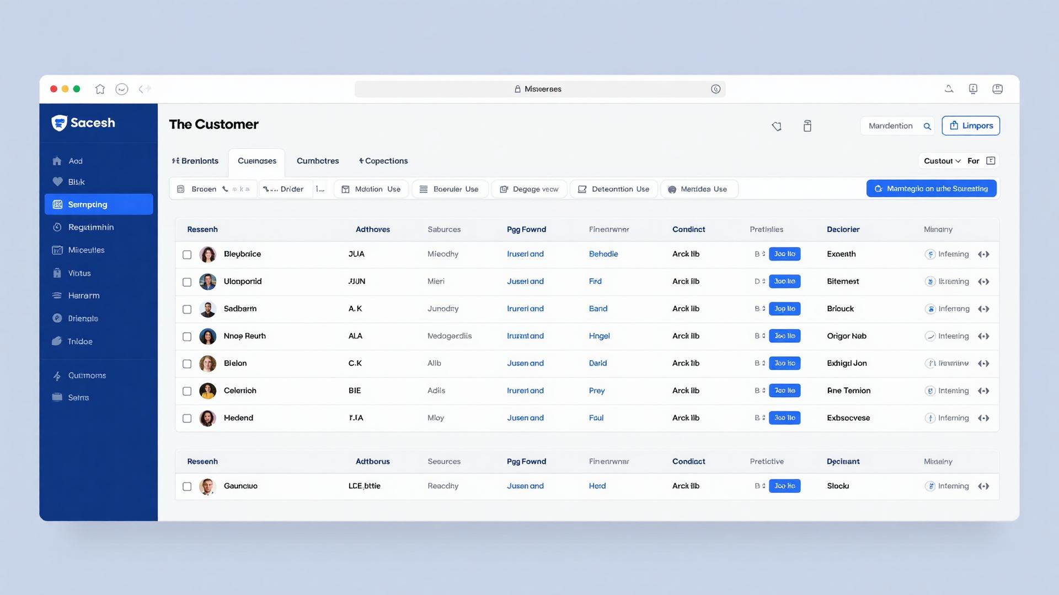Click the Bleybrice avatar thumbnail

(x=208, y=255)
